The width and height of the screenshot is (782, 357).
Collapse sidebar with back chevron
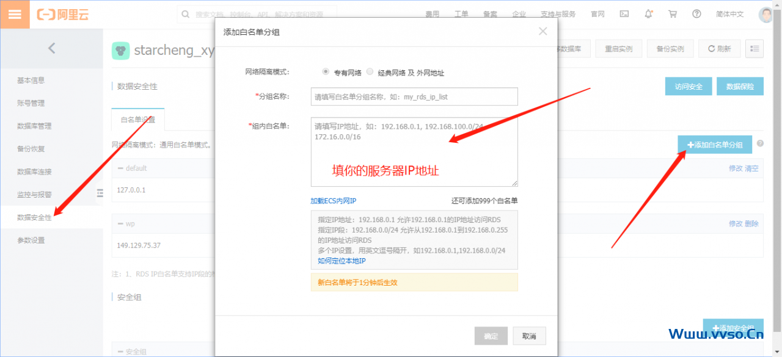coord(51,48)
